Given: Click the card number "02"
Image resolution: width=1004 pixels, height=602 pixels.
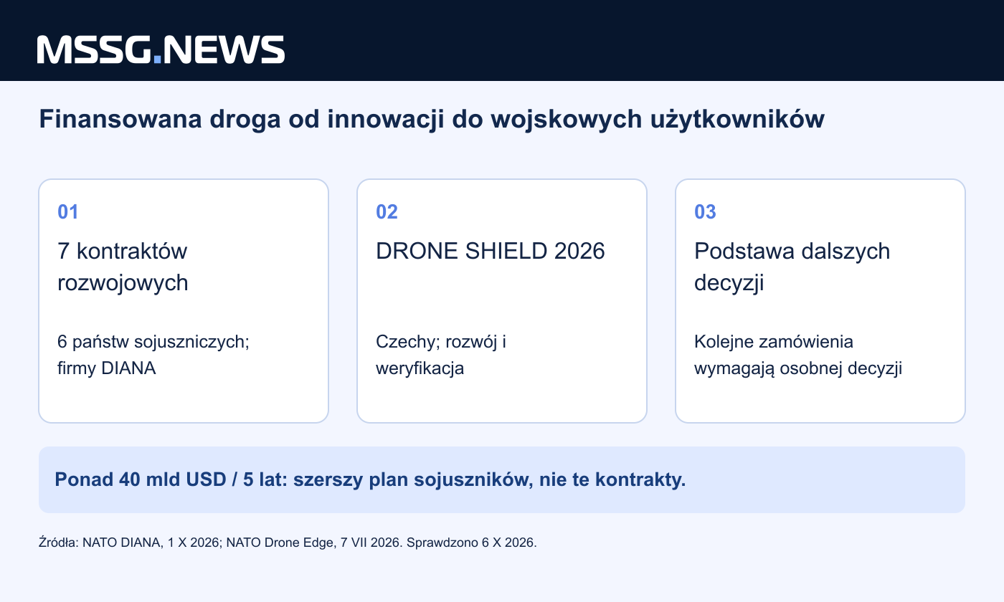Looking at the screenshot, I should [387, 212].
